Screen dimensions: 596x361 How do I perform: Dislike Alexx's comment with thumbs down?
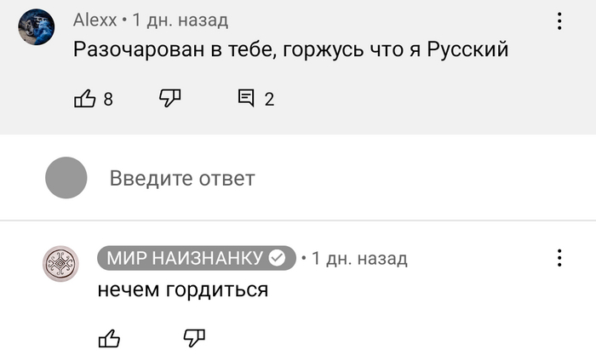[170, 99]
